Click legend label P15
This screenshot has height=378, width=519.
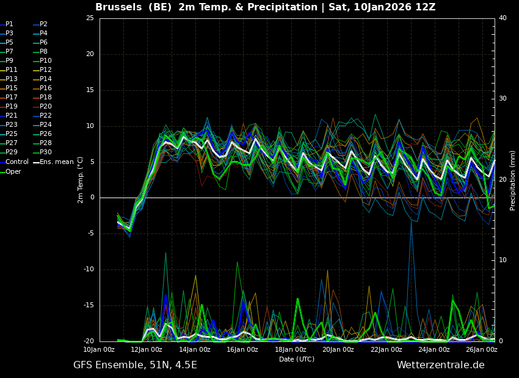pyautogui.click(x=11, y=88)
